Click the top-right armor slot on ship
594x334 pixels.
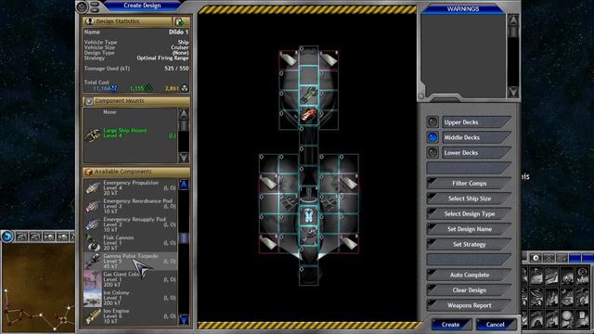pos(329,59)
